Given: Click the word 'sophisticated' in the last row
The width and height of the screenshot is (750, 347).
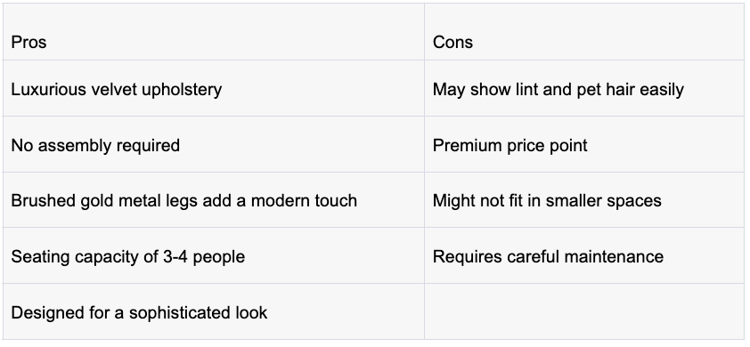Looking at the screenshot, I should point(179,313).
